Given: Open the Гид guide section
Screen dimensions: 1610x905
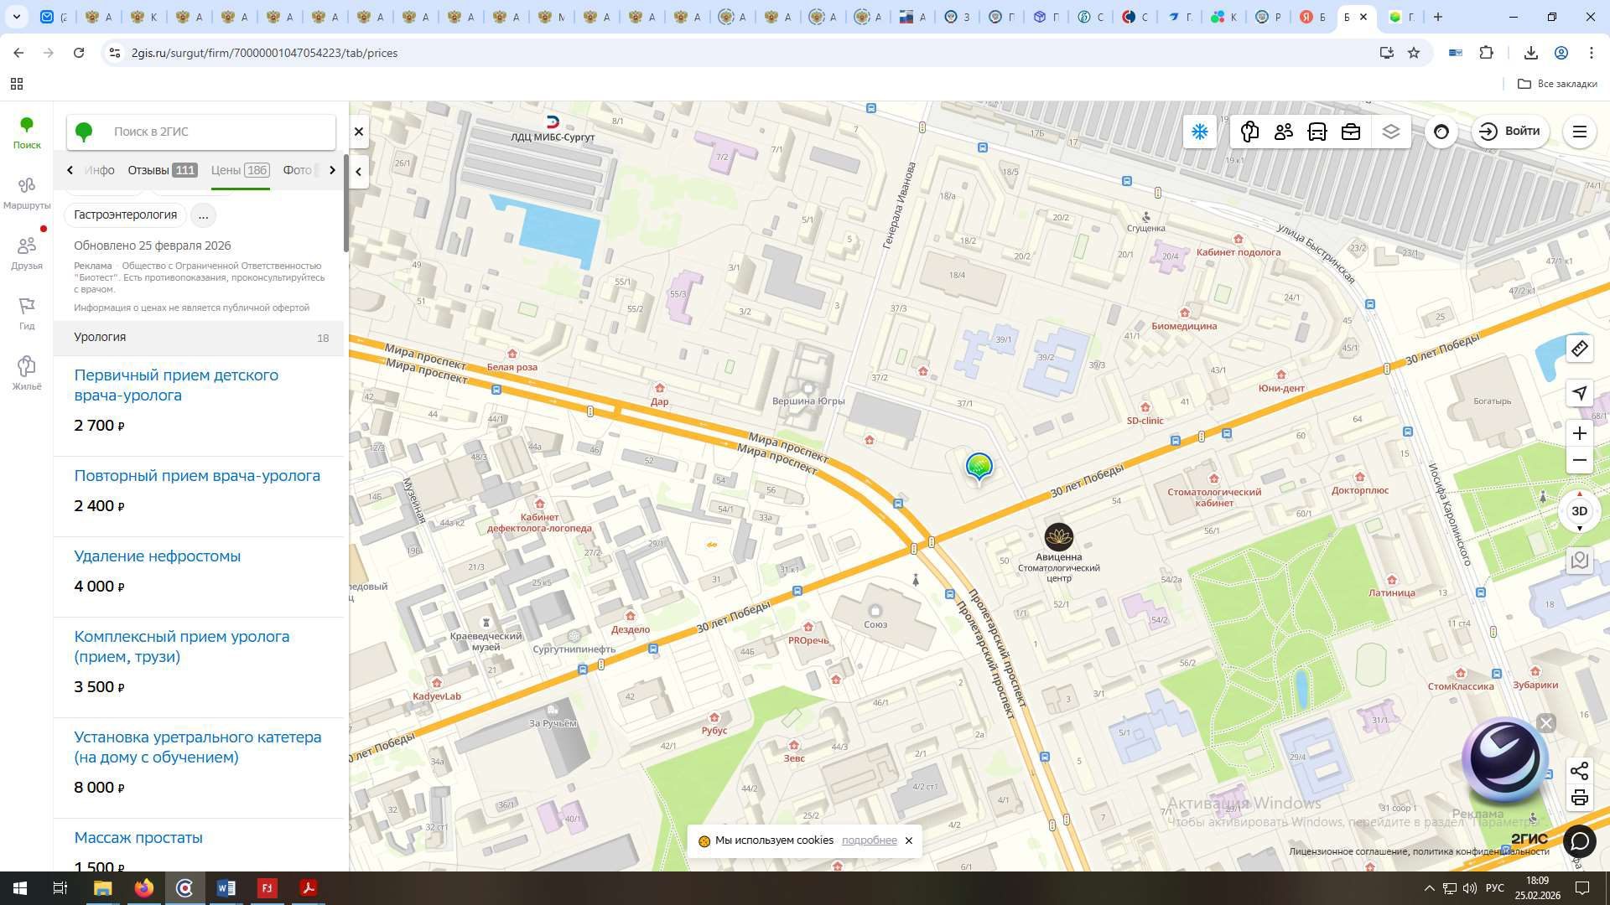Looking at the screenshot, I should (27, 314).
